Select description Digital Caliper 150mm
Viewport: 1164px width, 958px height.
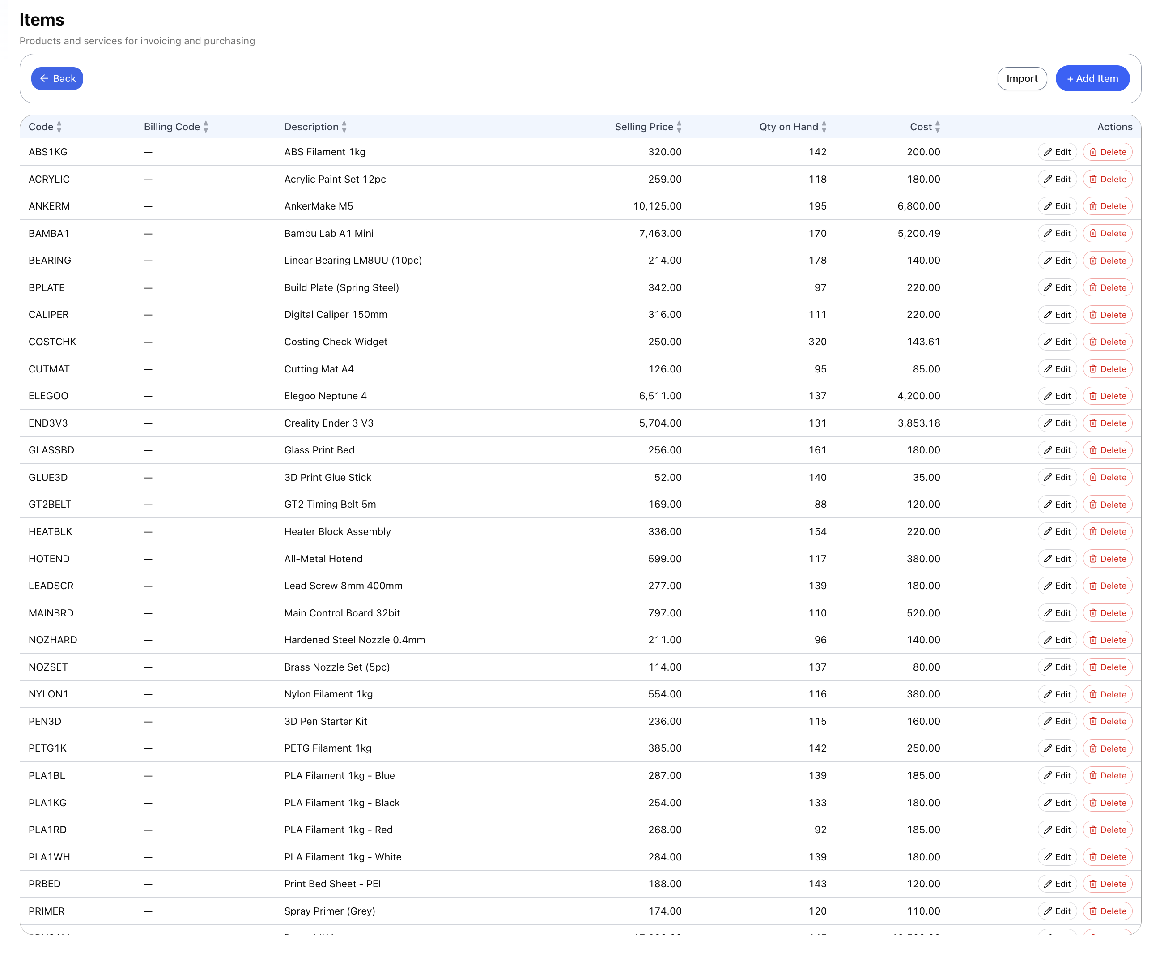pos(335,315)
